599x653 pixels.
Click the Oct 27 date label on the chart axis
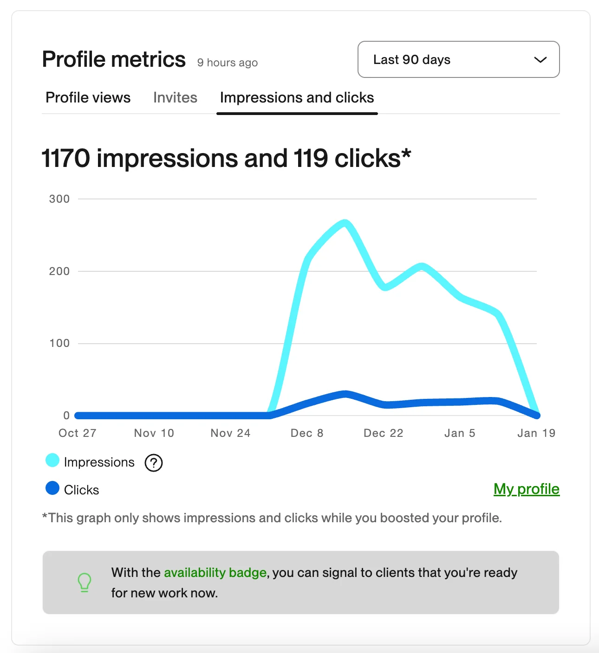point(77,433)
